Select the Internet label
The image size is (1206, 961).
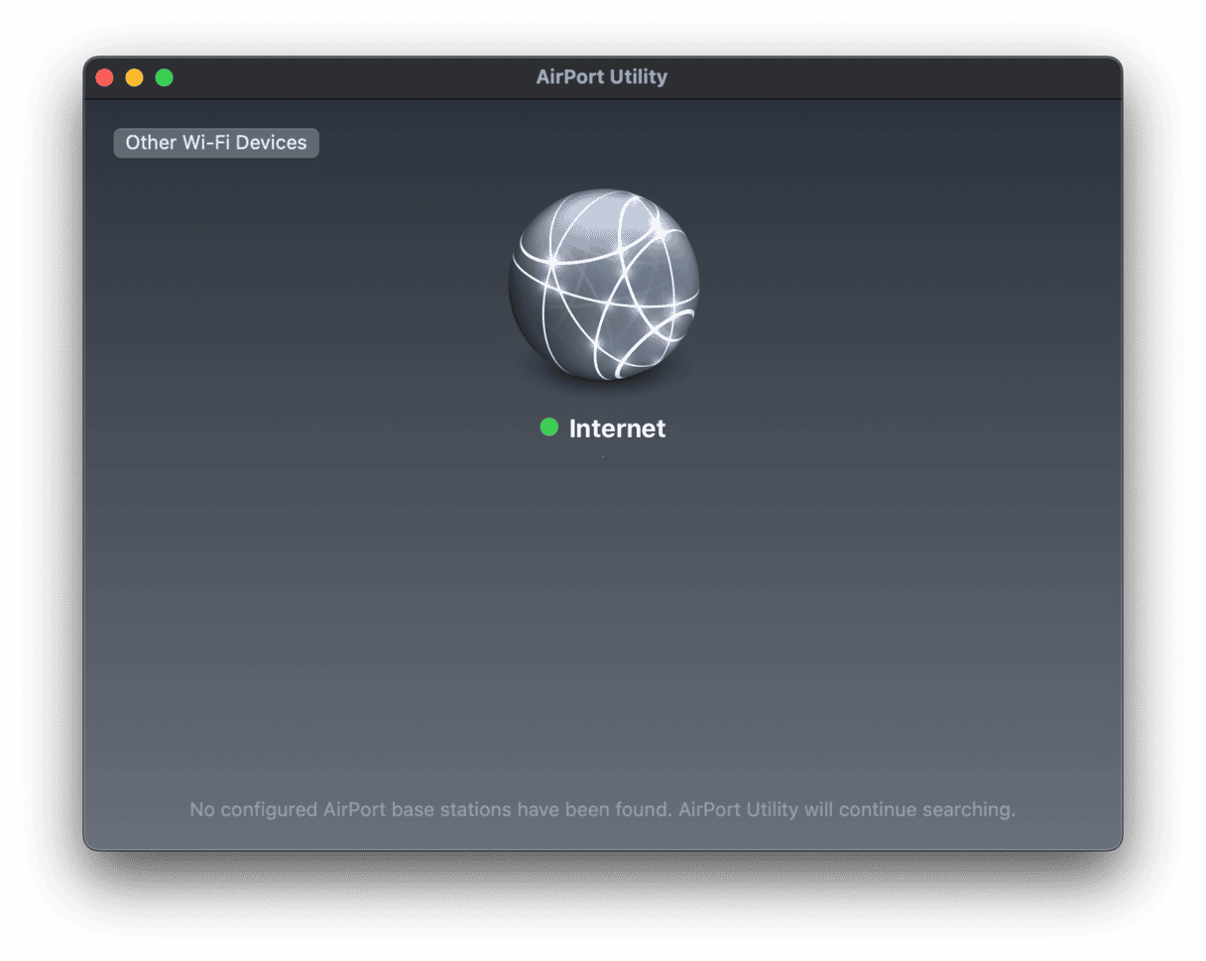click(x=617, y=428)
